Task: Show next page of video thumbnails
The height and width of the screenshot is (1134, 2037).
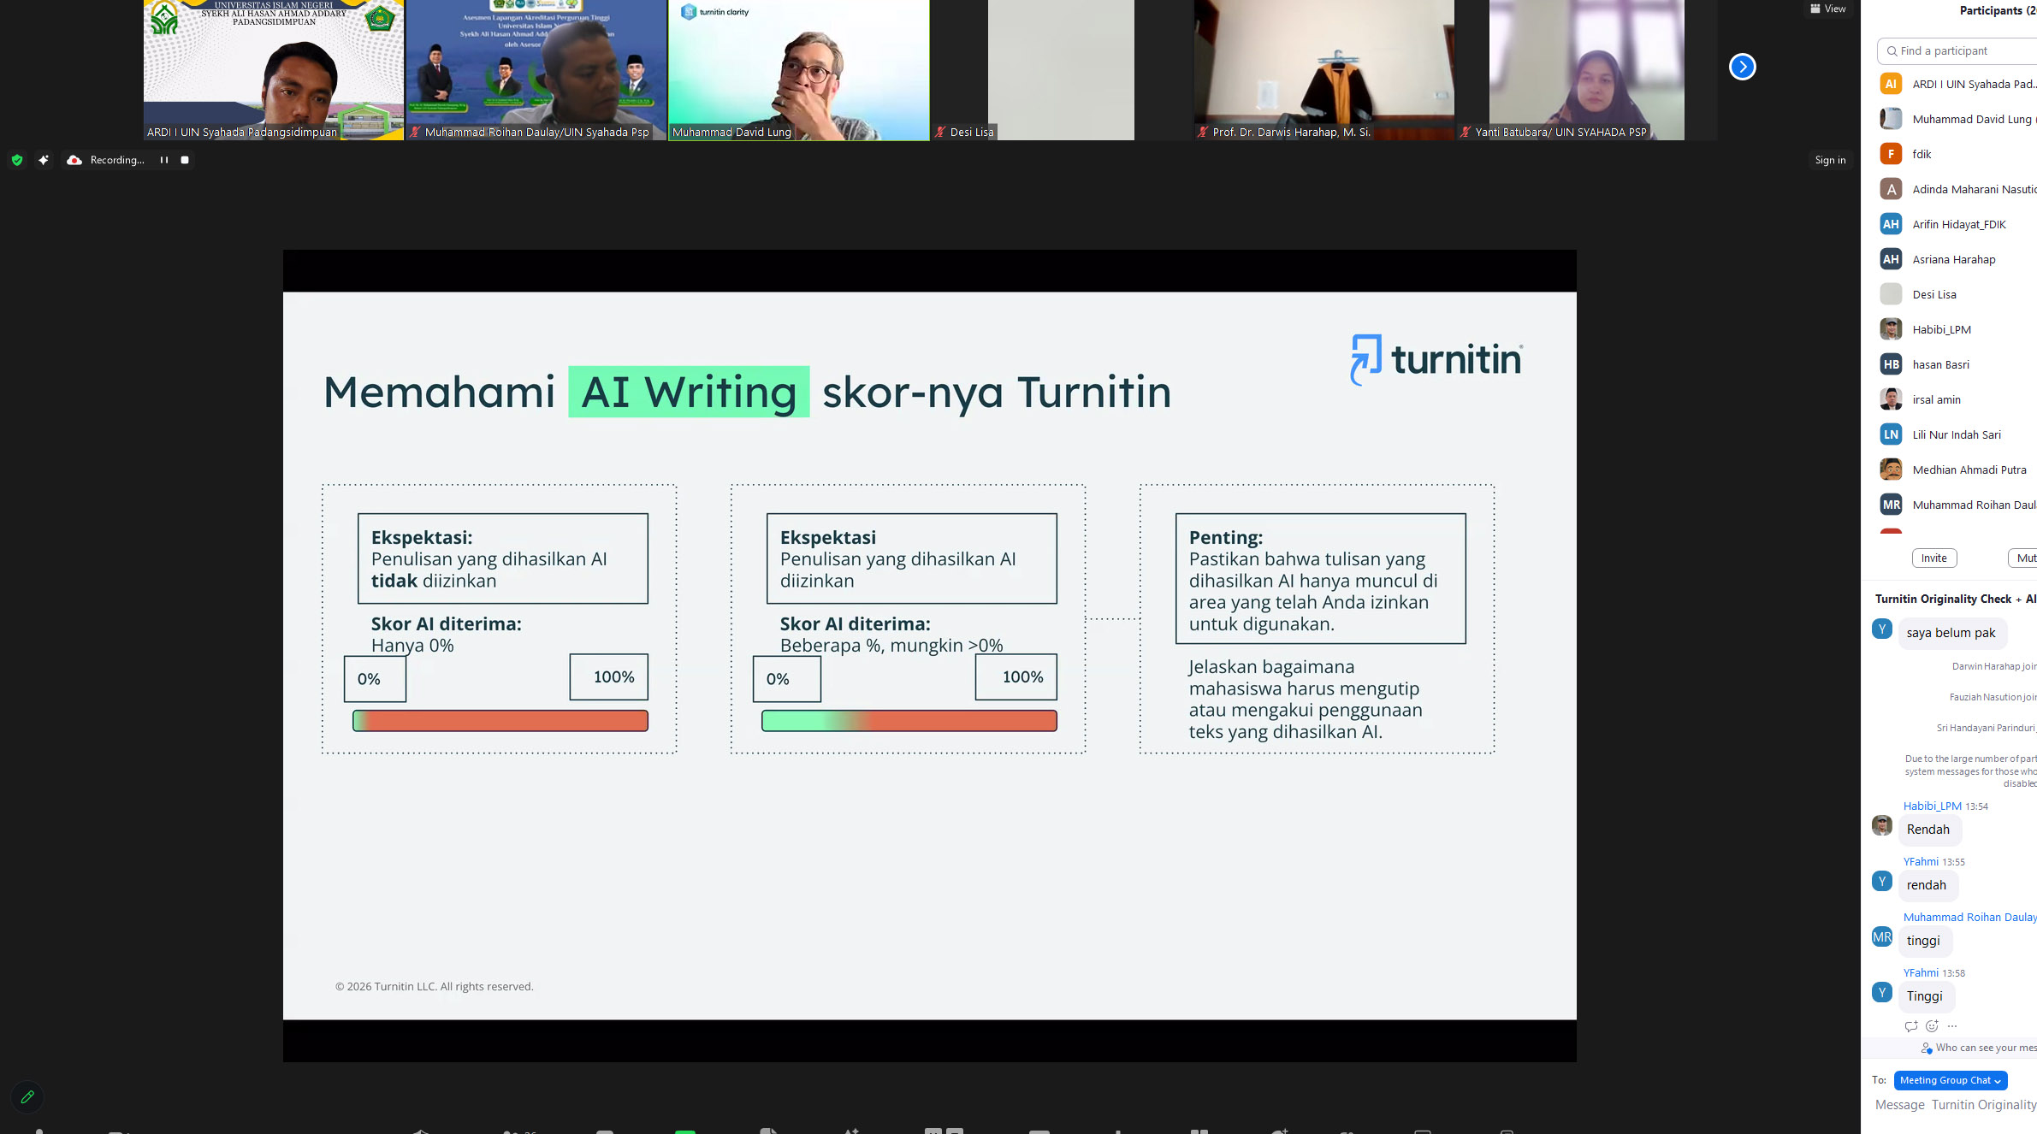Action: 1742,67
